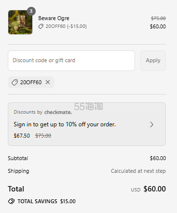Focus the Discount code or gift card field
The width and height of the screenshot is (177, 213).
pyautogui.click(x=71, y=61)
